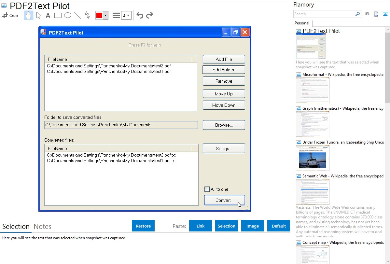This screenshot has height=264, width=390.
Task: Open the Semantic Web snapshot thumbnail
Action: 313,192
